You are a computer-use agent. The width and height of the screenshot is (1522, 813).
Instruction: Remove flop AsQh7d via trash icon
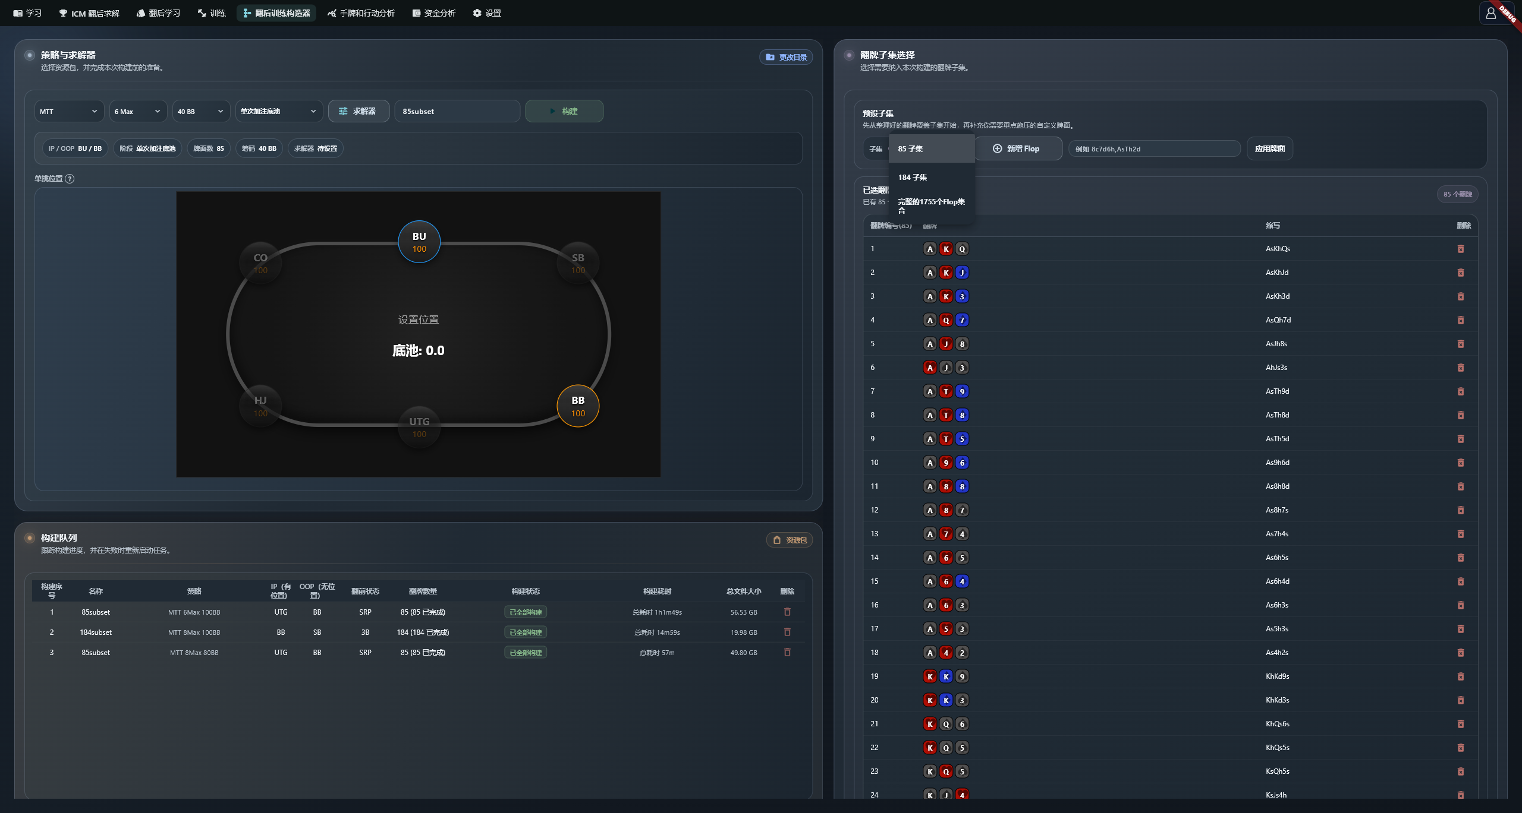point(1461,320)
